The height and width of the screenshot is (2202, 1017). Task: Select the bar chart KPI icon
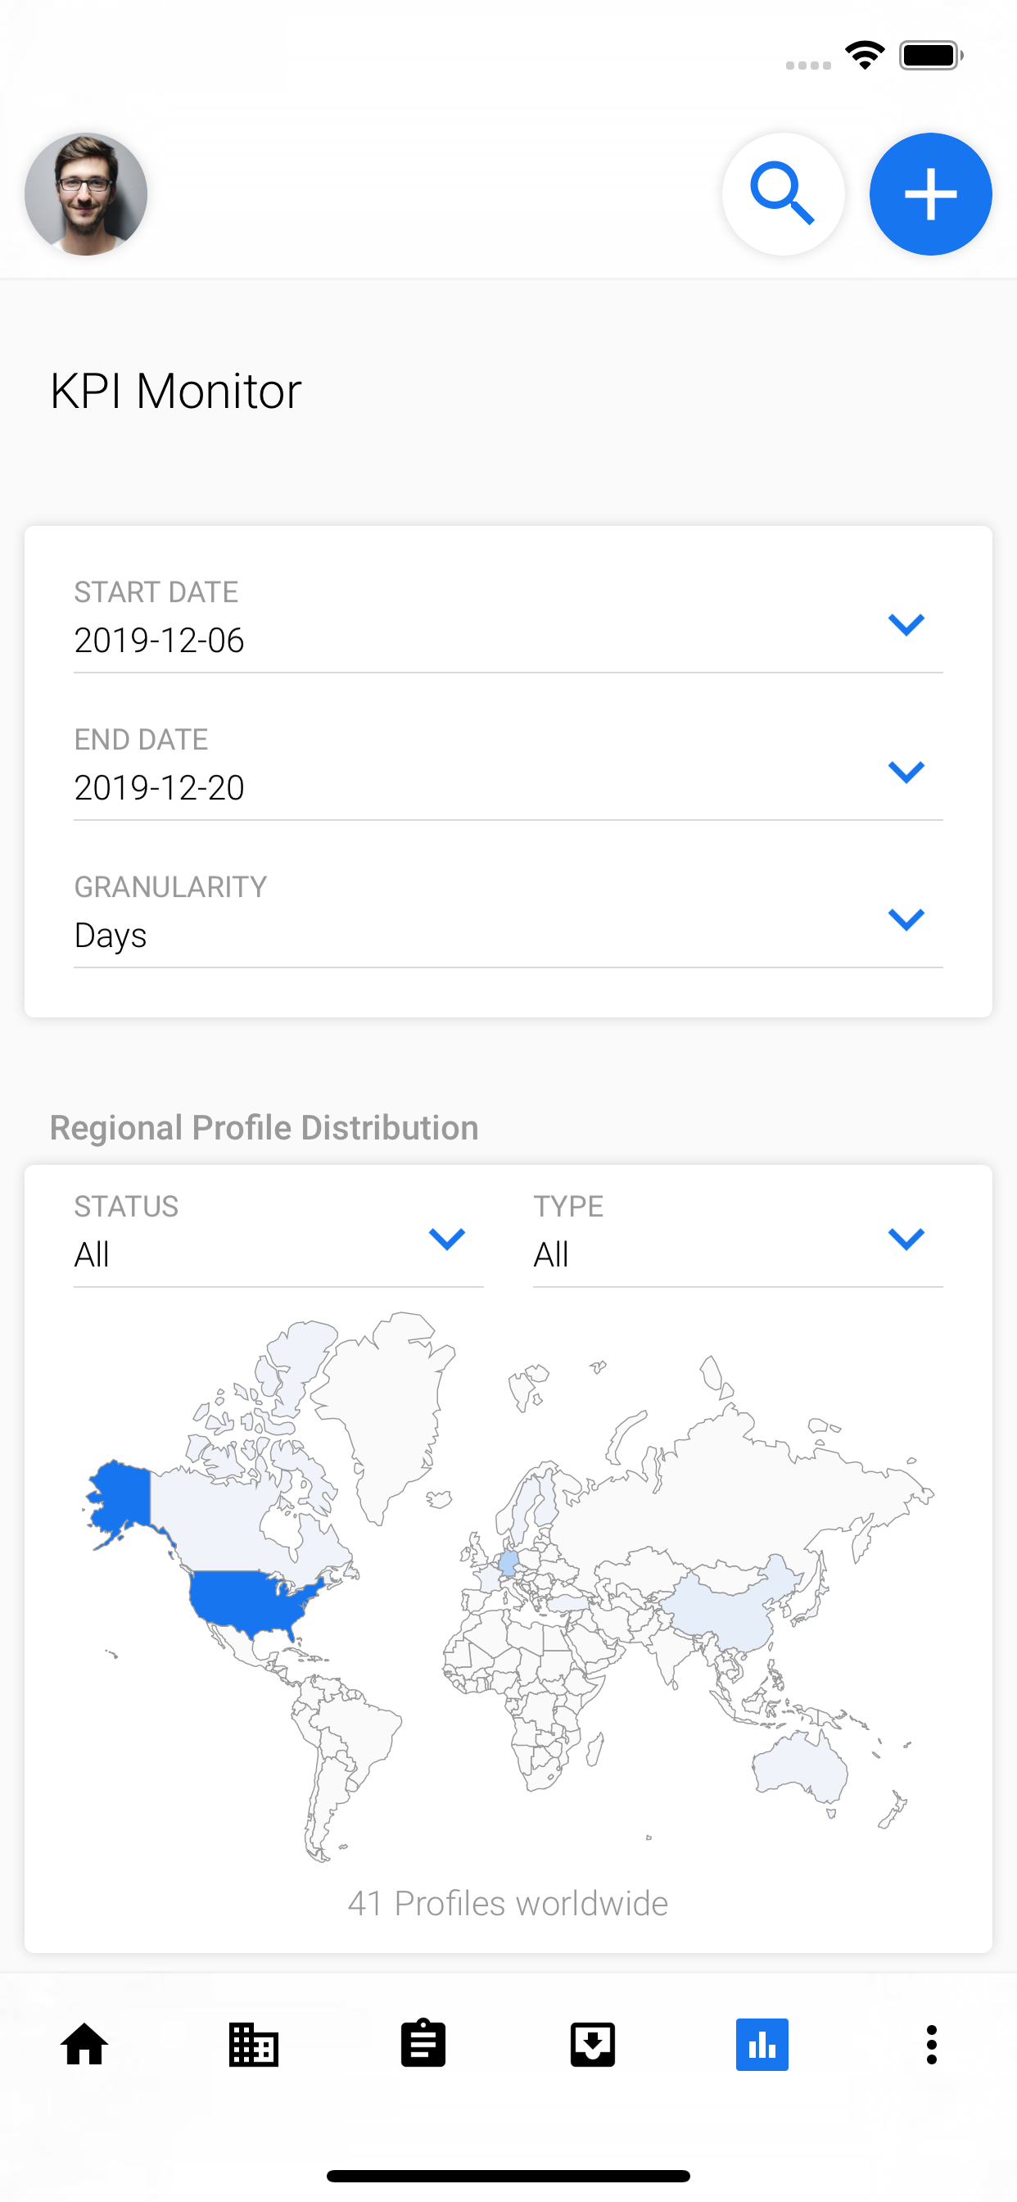[x=762, y=2044]
